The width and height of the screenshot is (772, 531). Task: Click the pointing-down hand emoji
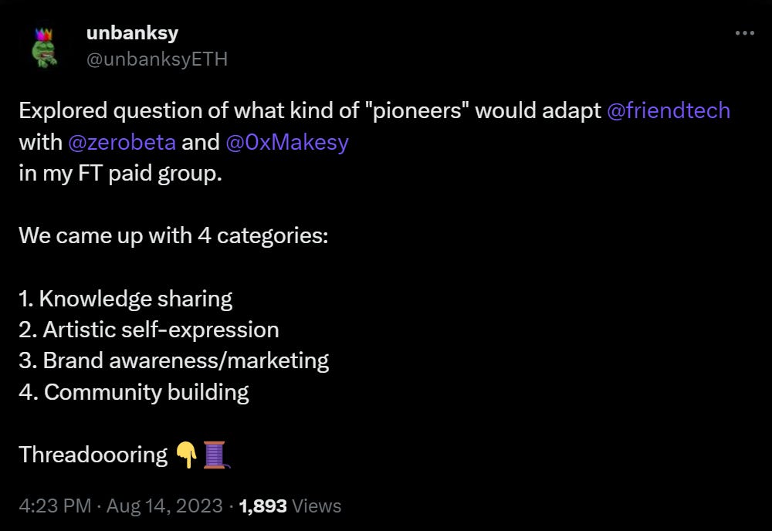coord(185,455)
